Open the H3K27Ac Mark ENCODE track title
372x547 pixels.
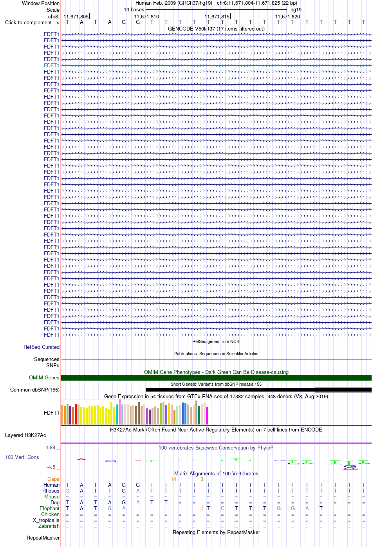tap(216, 430)
